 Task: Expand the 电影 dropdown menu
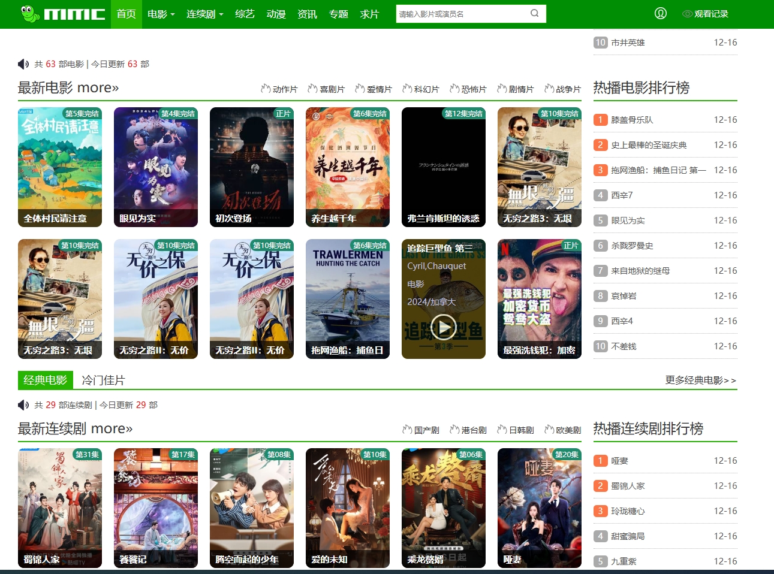161,14
